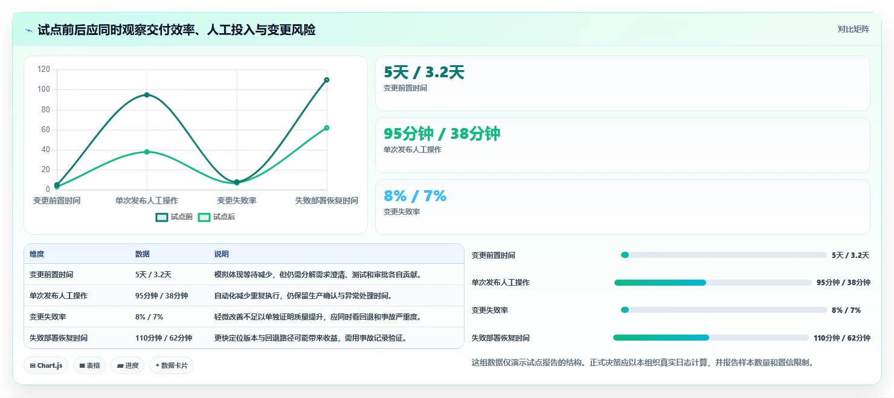Toggle the 试点前 legend series
Viewport: 894px width, 398px height.
point(174,217)
